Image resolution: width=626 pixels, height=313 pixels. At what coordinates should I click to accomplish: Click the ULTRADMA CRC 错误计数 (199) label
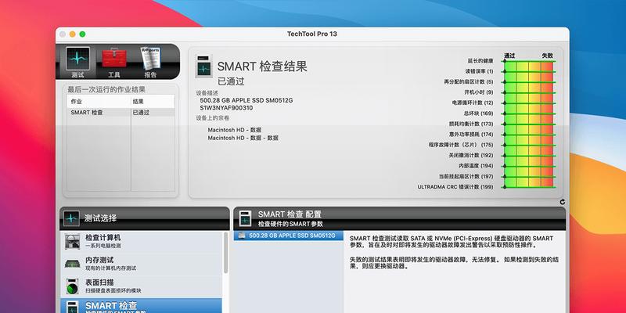coord(455,187)
